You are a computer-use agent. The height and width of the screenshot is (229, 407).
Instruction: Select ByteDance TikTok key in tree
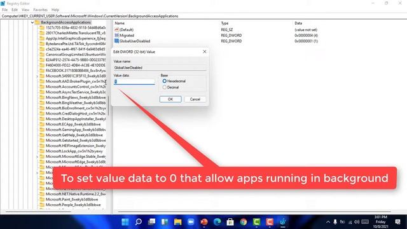tap(76, 44)
